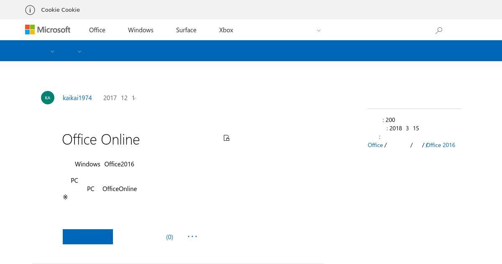Open the Office link in sidebar breadcrumb
Image resolution: width=502 pixels, height=264 pixels.
[375, 145]
